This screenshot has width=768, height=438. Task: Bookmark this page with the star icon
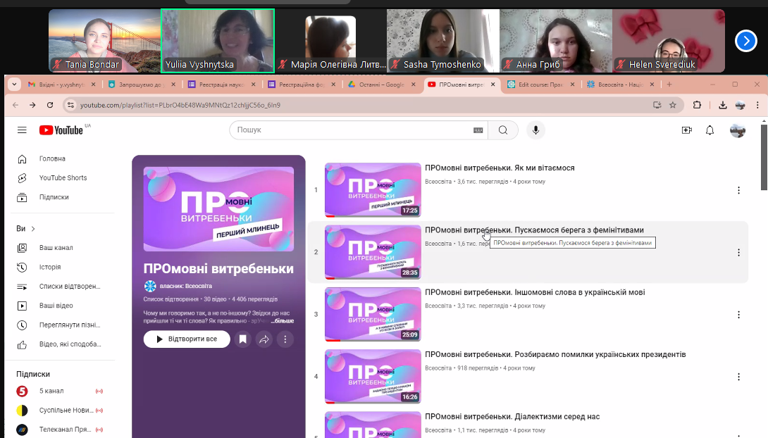point(673,105)
